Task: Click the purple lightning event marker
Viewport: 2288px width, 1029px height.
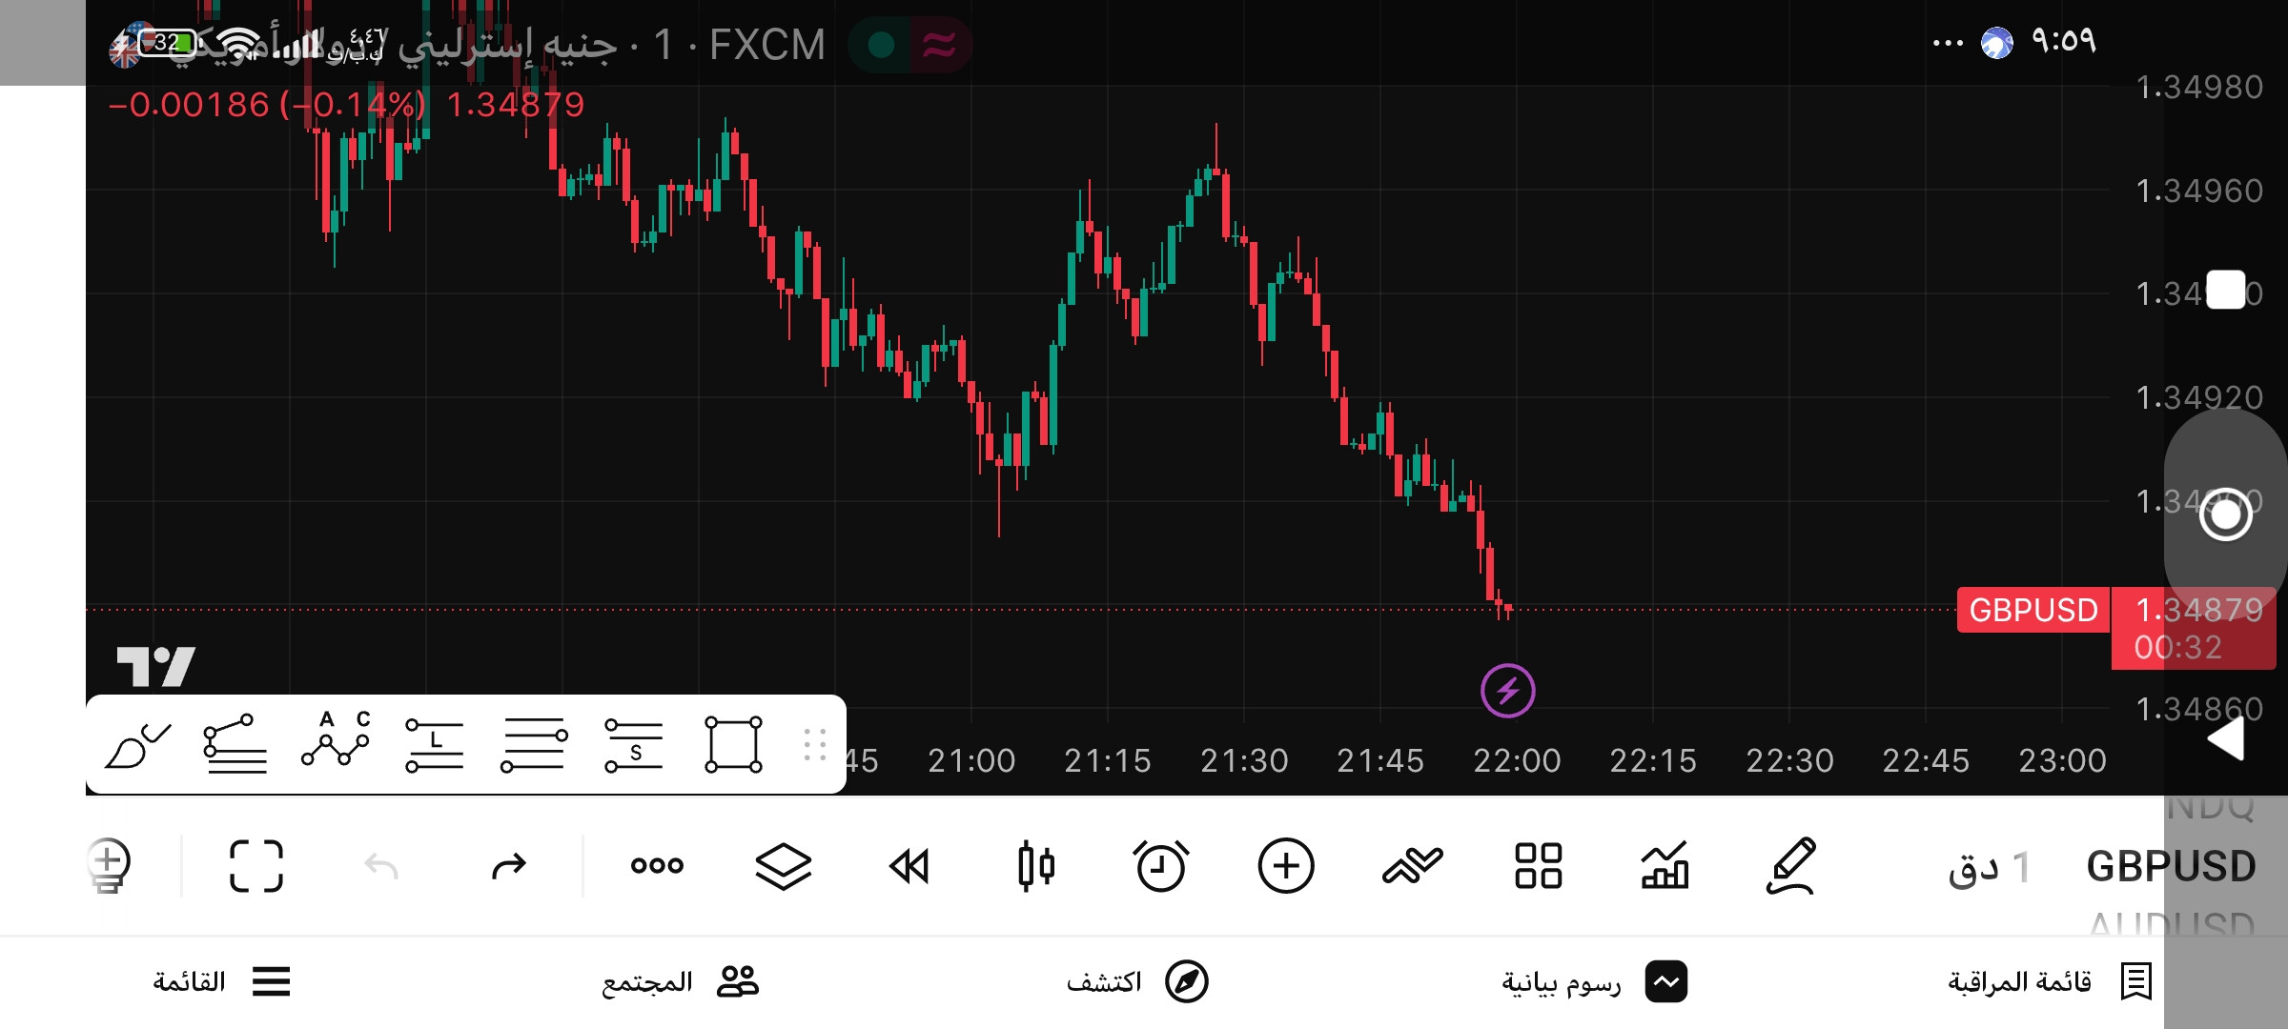Action: [1508, 691]
